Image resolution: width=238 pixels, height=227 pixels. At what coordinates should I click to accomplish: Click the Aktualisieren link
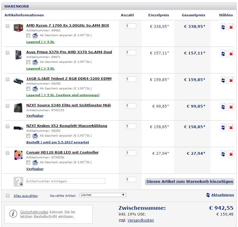[x=223, y=195]
